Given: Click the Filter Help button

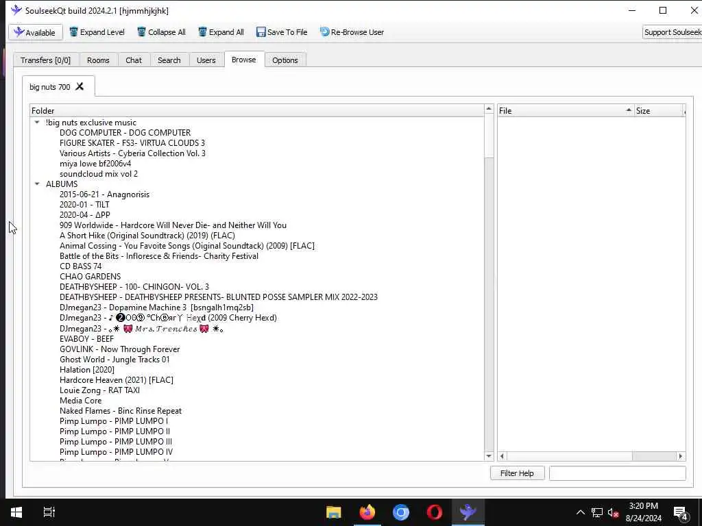Looking at the screenshot, I should 517,473.
